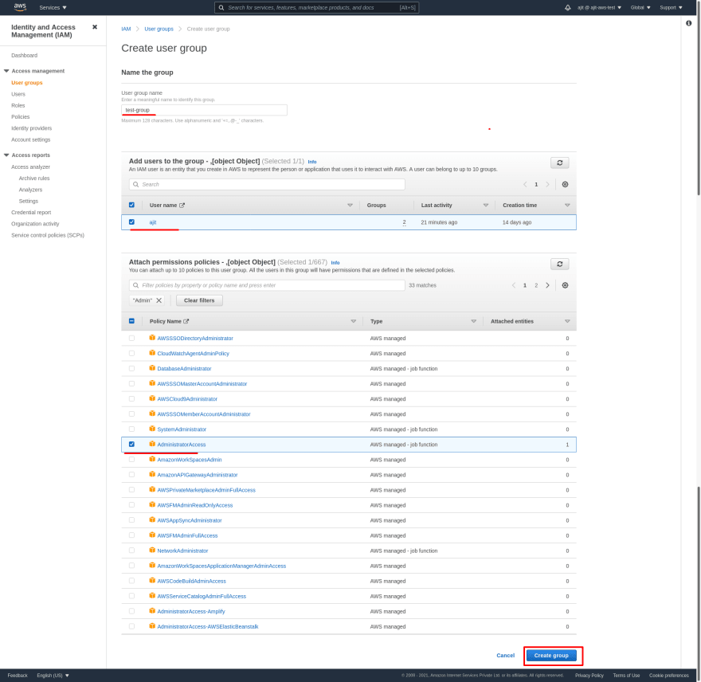
Task: Click the users Search field
Action: (x=267, y=184)
